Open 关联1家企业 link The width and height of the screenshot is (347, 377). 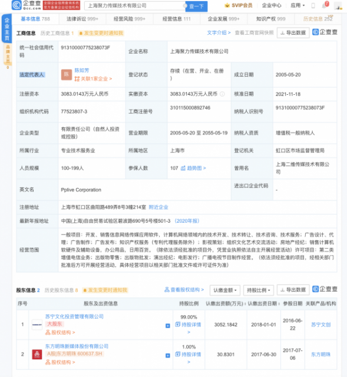(93, 79)
